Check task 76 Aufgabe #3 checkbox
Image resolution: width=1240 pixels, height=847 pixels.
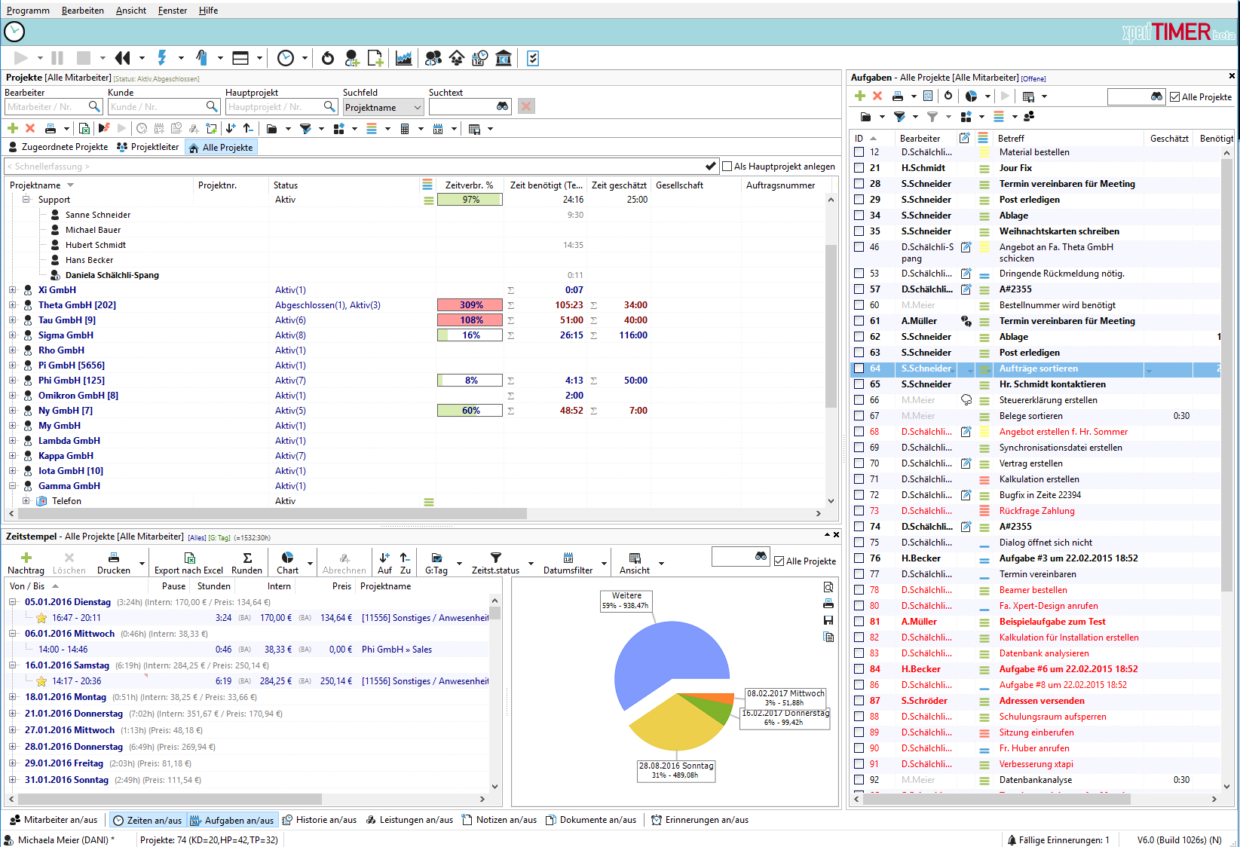coord(859,558)
